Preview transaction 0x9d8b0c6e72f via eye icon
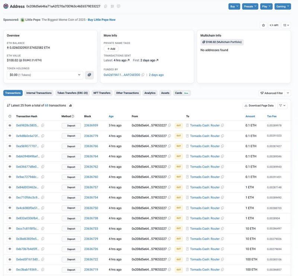Viewport: 298px width, 276px height. (10, 136)
